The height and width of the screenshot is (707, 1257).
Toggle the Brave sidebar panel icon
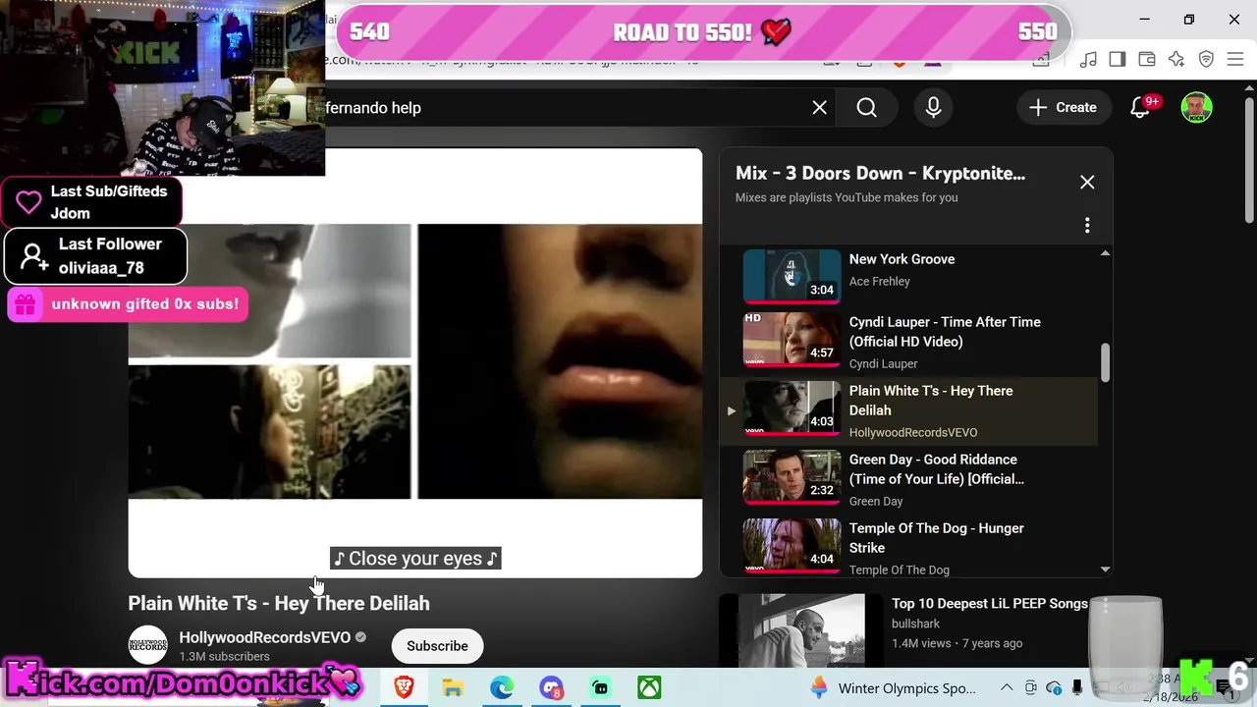pos(1117,59)
